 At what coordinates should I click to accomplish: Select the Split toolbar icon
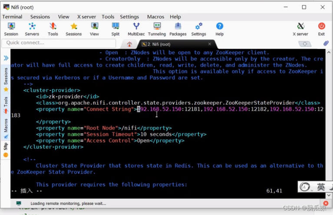115,29
